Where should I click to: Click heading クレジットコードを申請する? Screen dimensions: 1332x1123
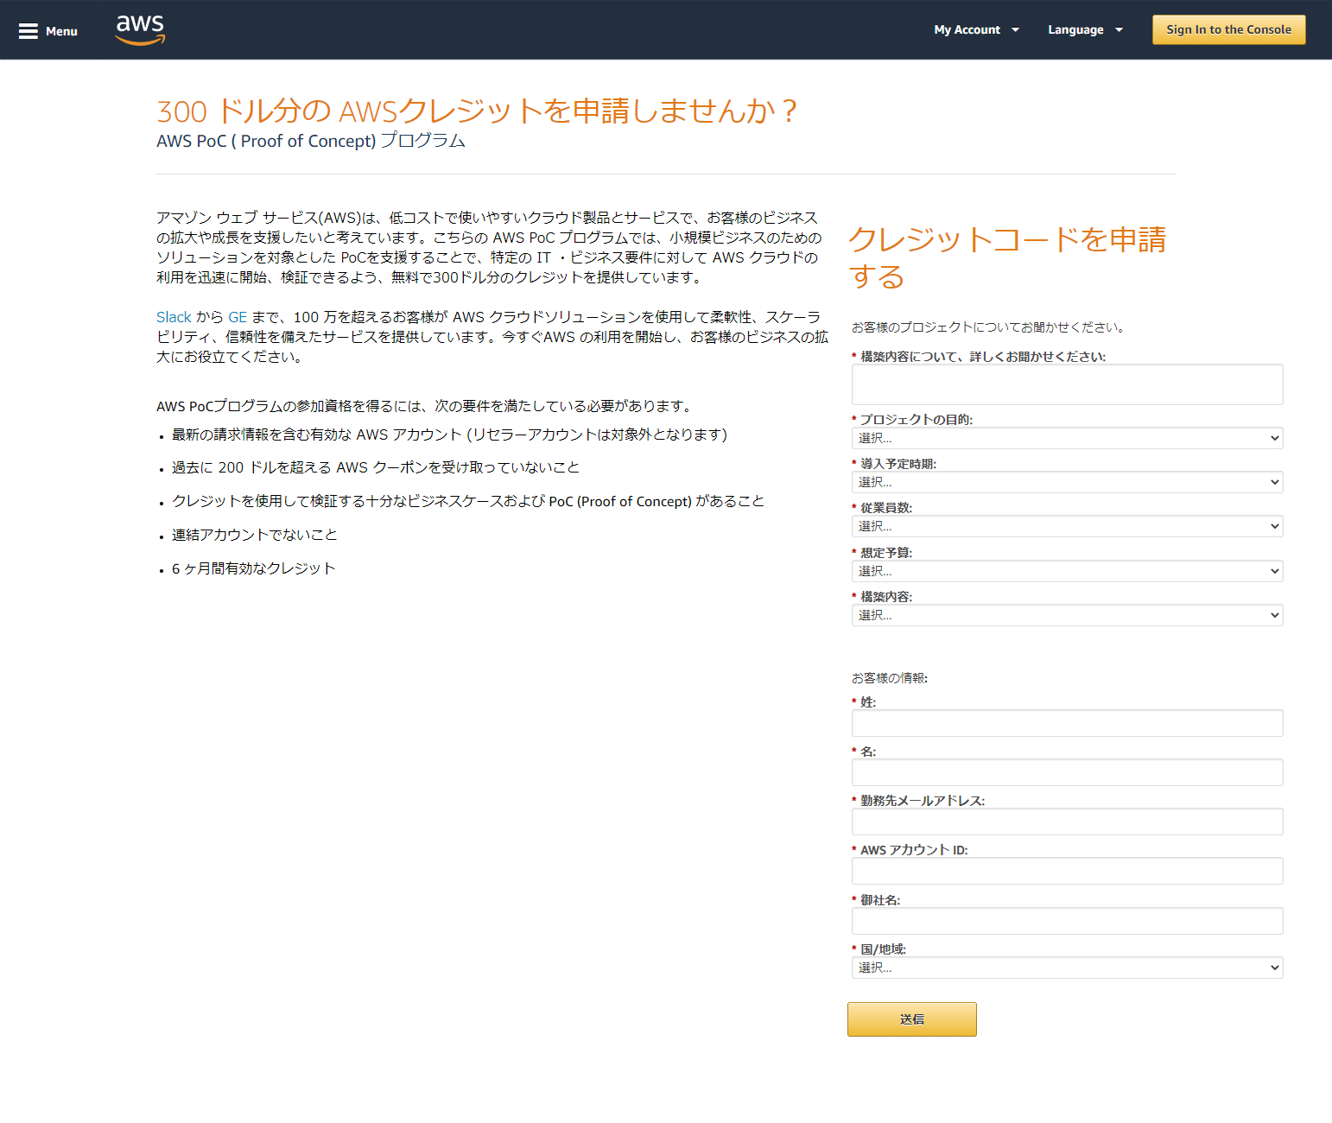tap(1006, 257)
